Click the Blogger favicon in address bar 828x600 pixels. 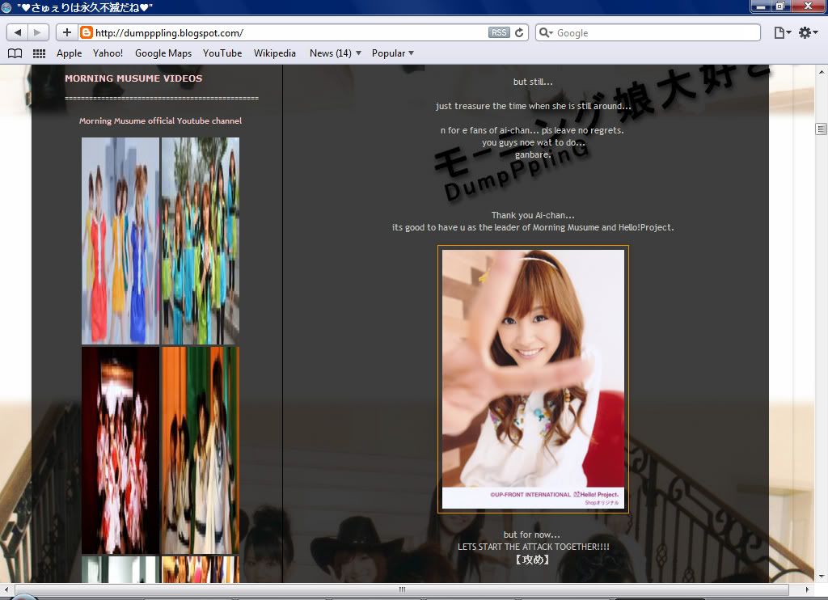click(x=86, y=32)
